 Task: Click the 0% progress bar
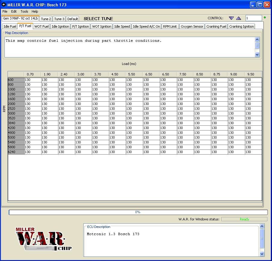(x=138, y=212)
